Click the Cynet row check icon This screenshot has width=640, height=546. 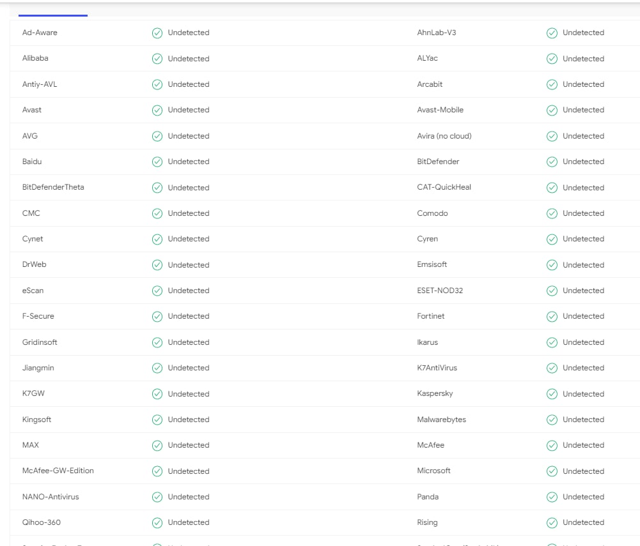point(157,239)
